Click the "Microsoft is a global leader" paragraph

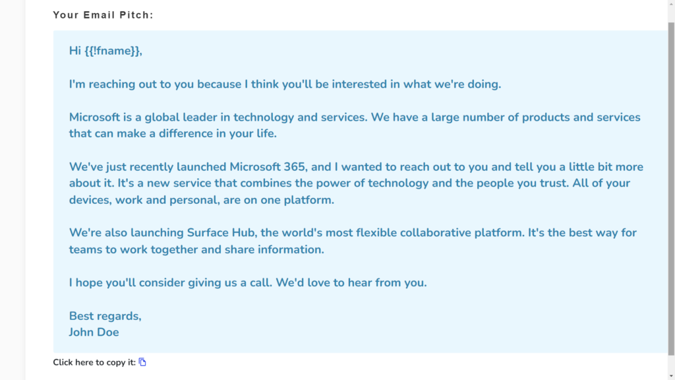pyautogui.click(x=355, y=125)
